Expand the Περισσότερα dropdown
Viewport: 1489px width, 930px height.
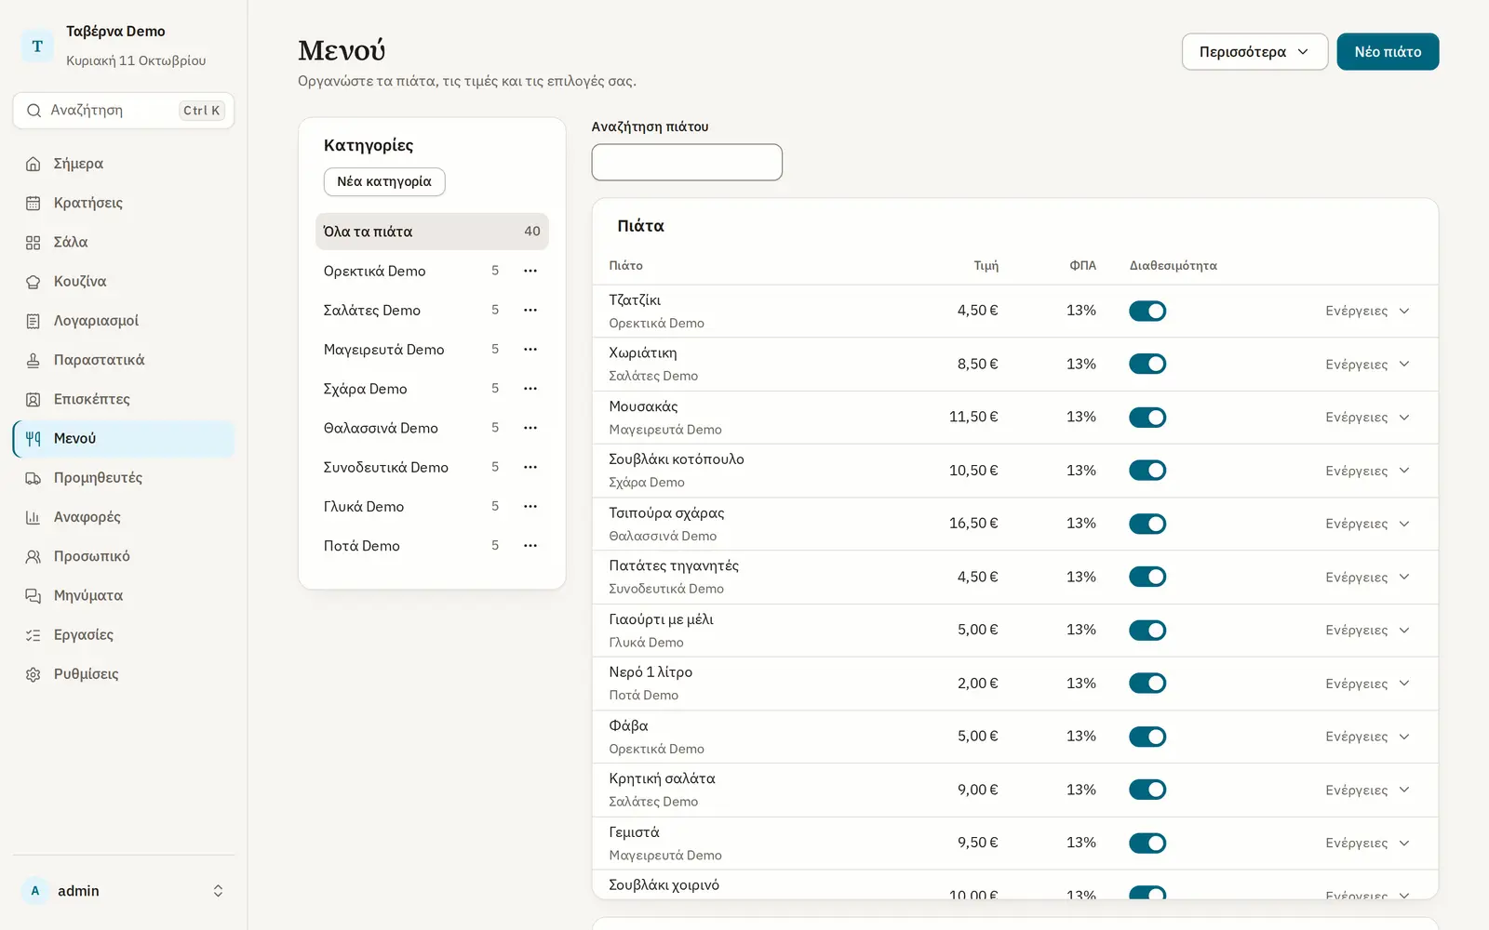(x=1254, y=52)
